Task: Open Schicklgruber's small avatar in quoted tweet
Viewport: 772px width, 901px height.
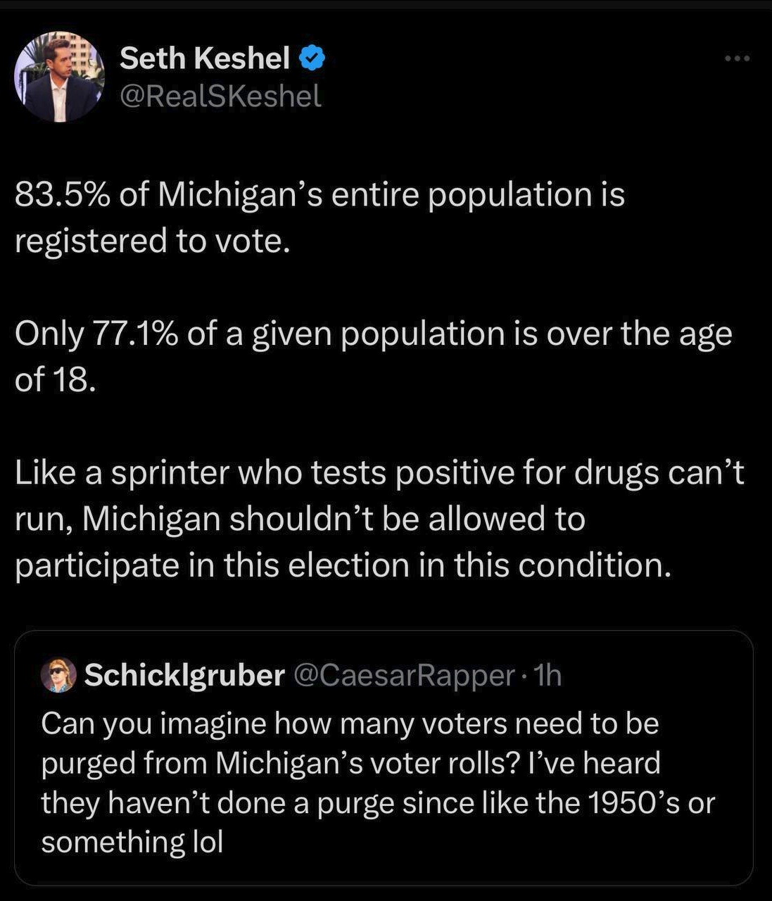Action: [x=58, y=676]
